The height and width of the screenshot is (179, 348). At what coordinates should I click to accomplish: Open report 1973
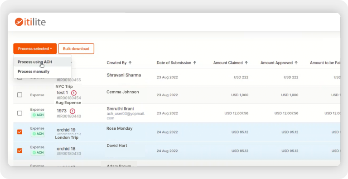click(62, 111)
